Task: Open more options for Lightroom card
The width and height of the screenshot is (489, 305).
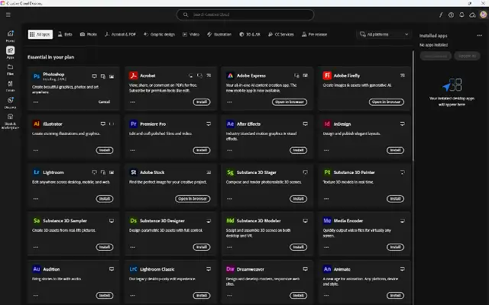Action: coord(36,199)
